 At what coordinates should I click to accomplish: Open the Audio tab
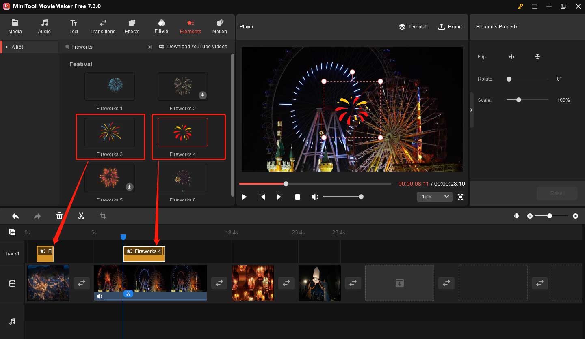(x=44, y=26)
